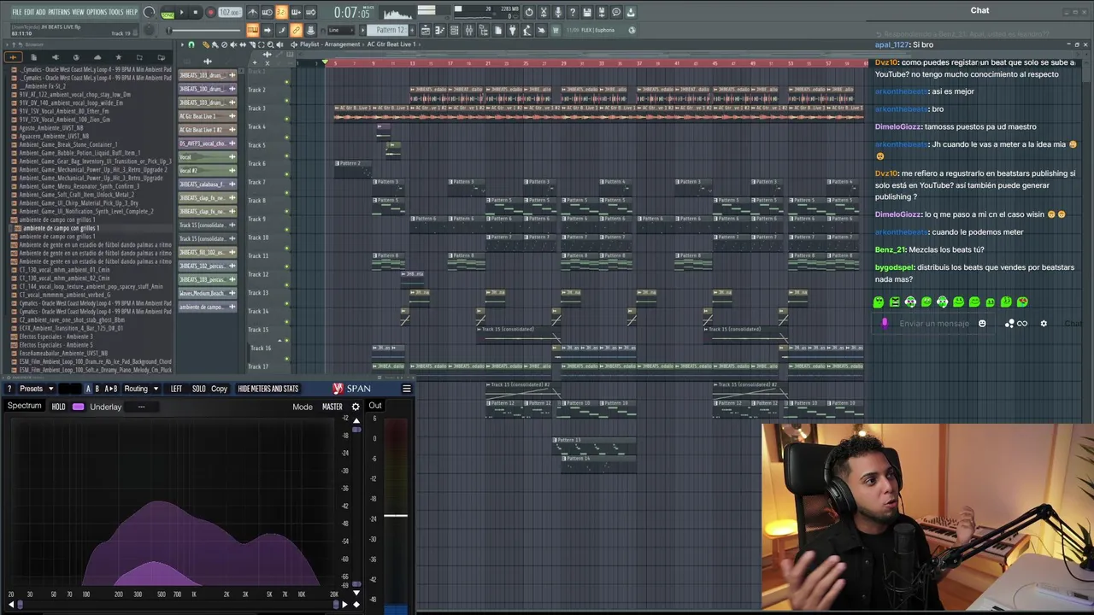Toggle the orange link icon in the toolbar
Screen dimensions: 1094x615
point(297,30)
